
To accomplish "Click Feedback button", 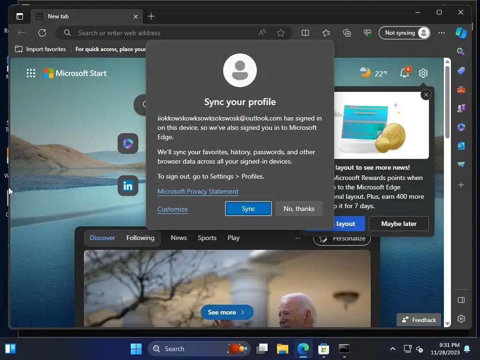I will (419, 320).
